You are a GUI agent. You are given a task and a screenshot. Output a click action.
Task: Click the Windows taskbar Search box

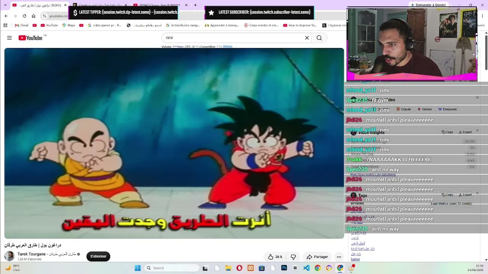[171, 268]
